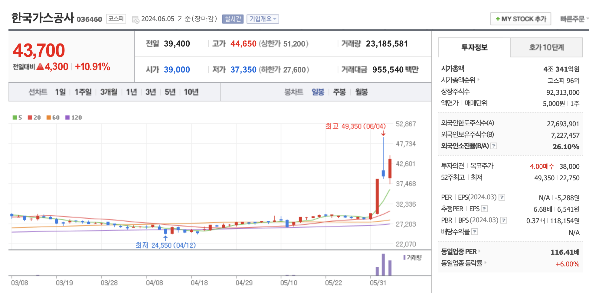Click the red up-triangle beside 4,300

[40, 66]
